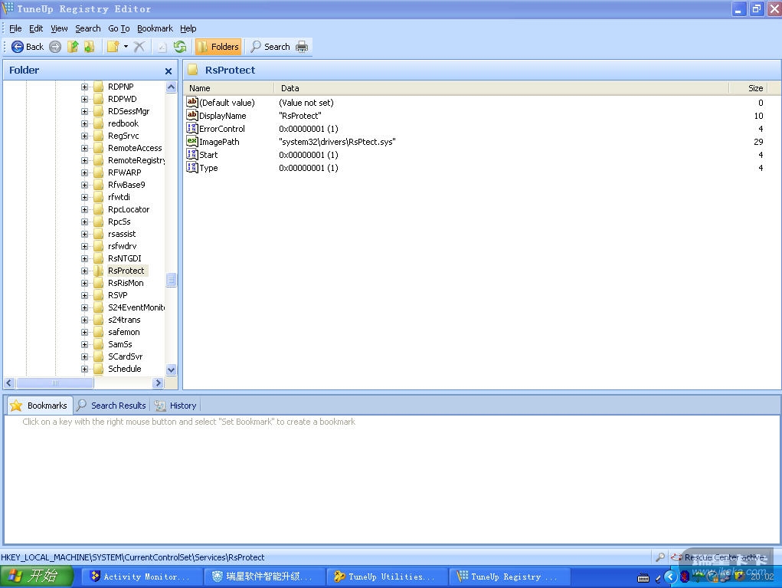The image size is (782, 588).
Task: Open the New dropdown arrow in toolbar
Action: (126, 47)
